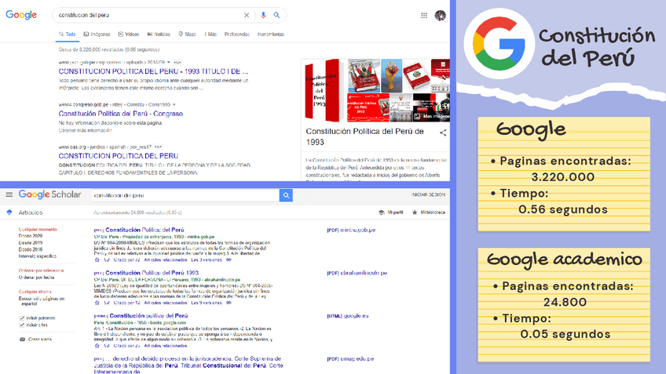Switch to the Maps tab
The height and width of the screenshot is (374, 666).
click(x=187, y=34)
